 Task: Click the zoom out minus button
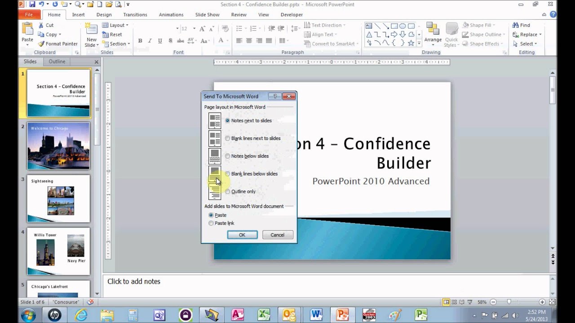[x=493, y=302]
